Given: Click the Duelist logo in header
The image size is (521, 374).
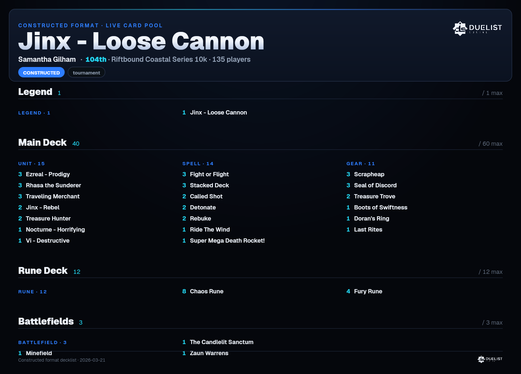Looking at the screenshot, I should tap(477, 28).
